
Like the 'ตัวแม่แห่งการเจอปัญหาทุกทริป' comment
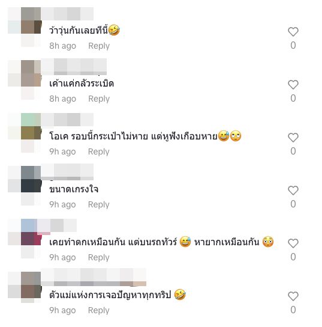click(x=293, y=296)
